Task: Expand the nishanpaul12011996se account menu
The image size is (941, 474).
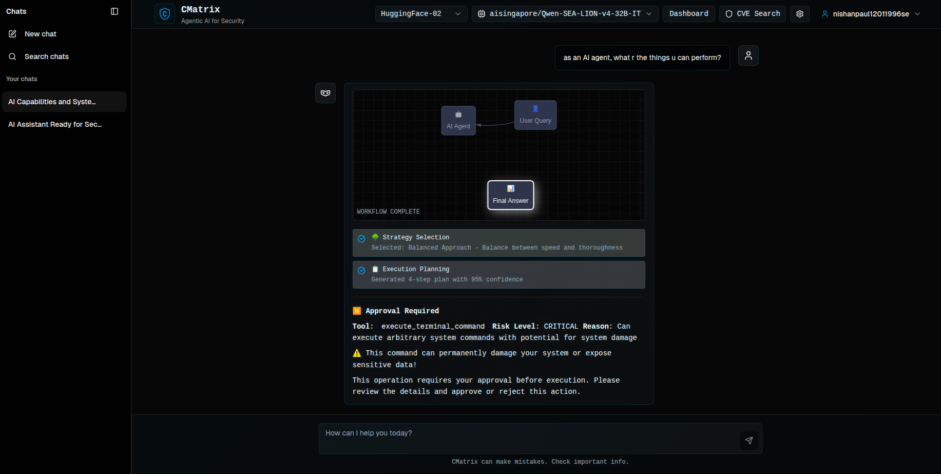Action: [x=870, y=14]
